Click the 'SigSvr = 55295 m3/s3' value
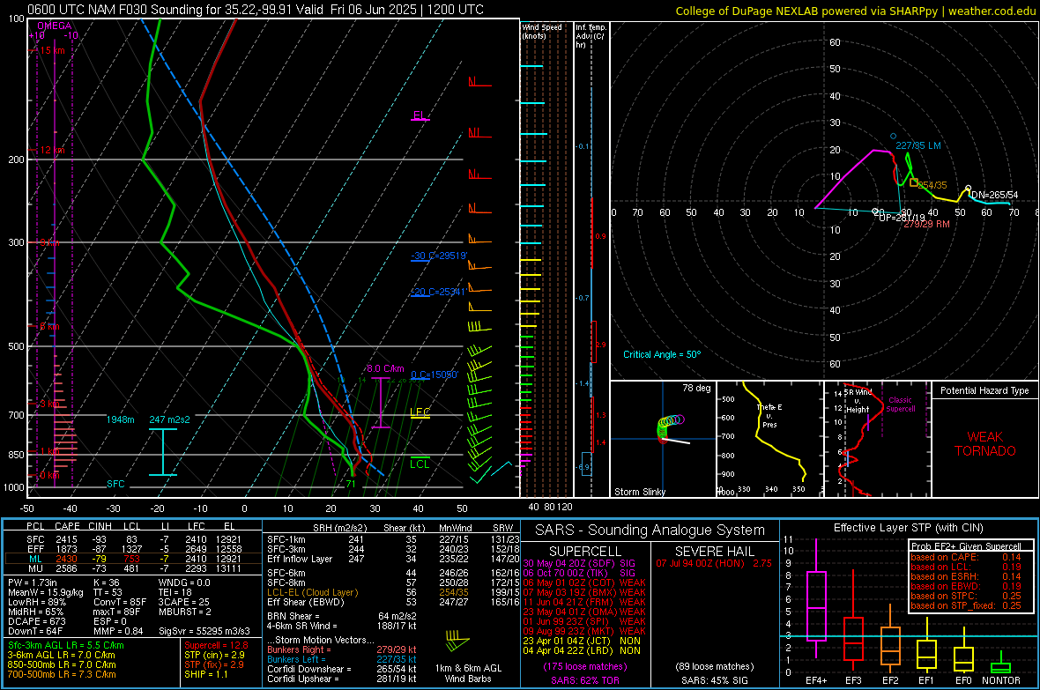The width and height of the screenshot is (1040, 690). tap(204, 631)
